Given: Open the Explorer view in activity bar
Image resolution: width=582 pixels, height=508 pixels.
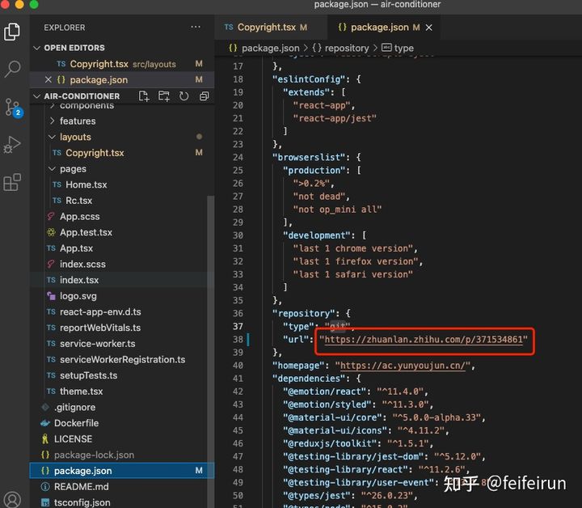Looking at the screenshot, I should click(12, 32).
